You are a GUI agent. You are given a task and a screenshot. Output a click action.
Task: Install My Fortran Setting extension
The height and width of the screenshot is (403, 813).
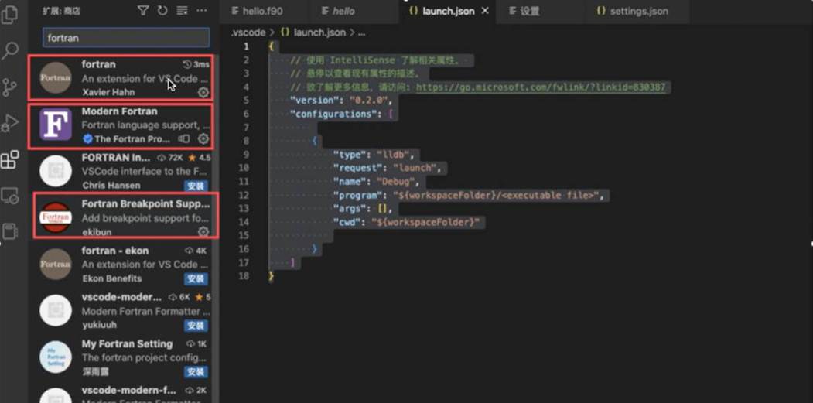pyautogui.click(x=196, y=372)
